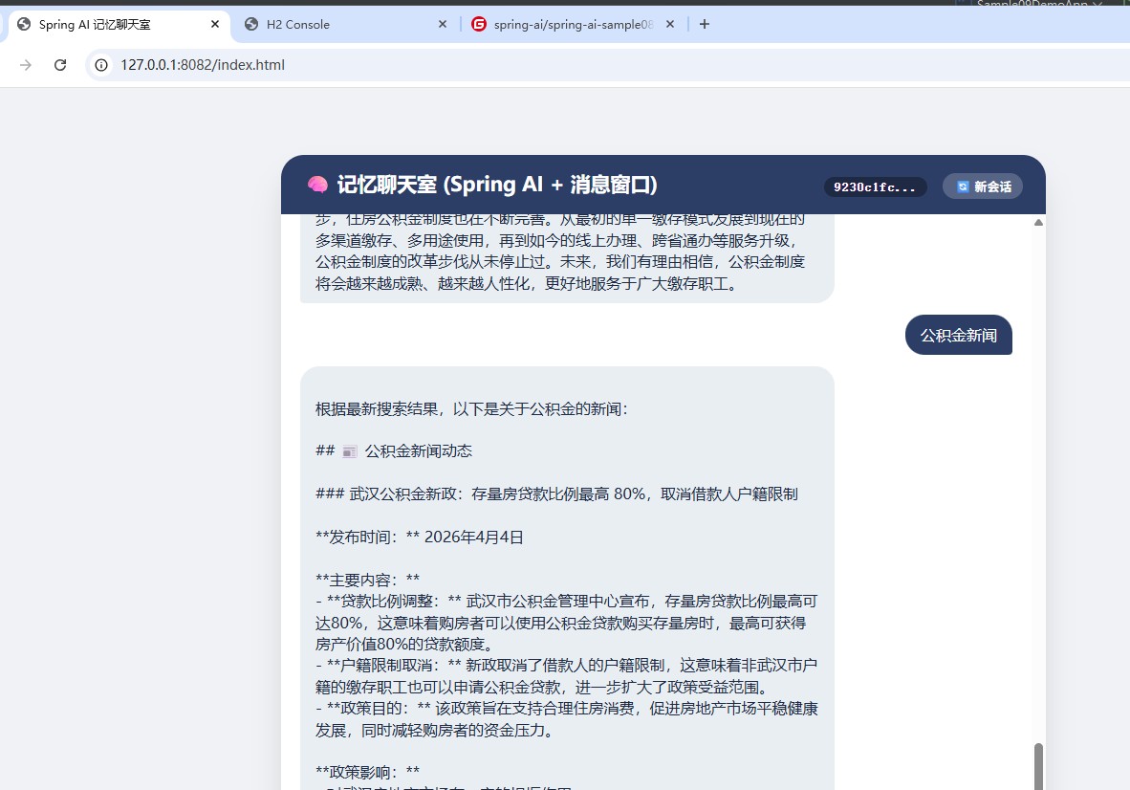Close the H2 Console tab
The image size is (1130, 790).
point(442,24)
